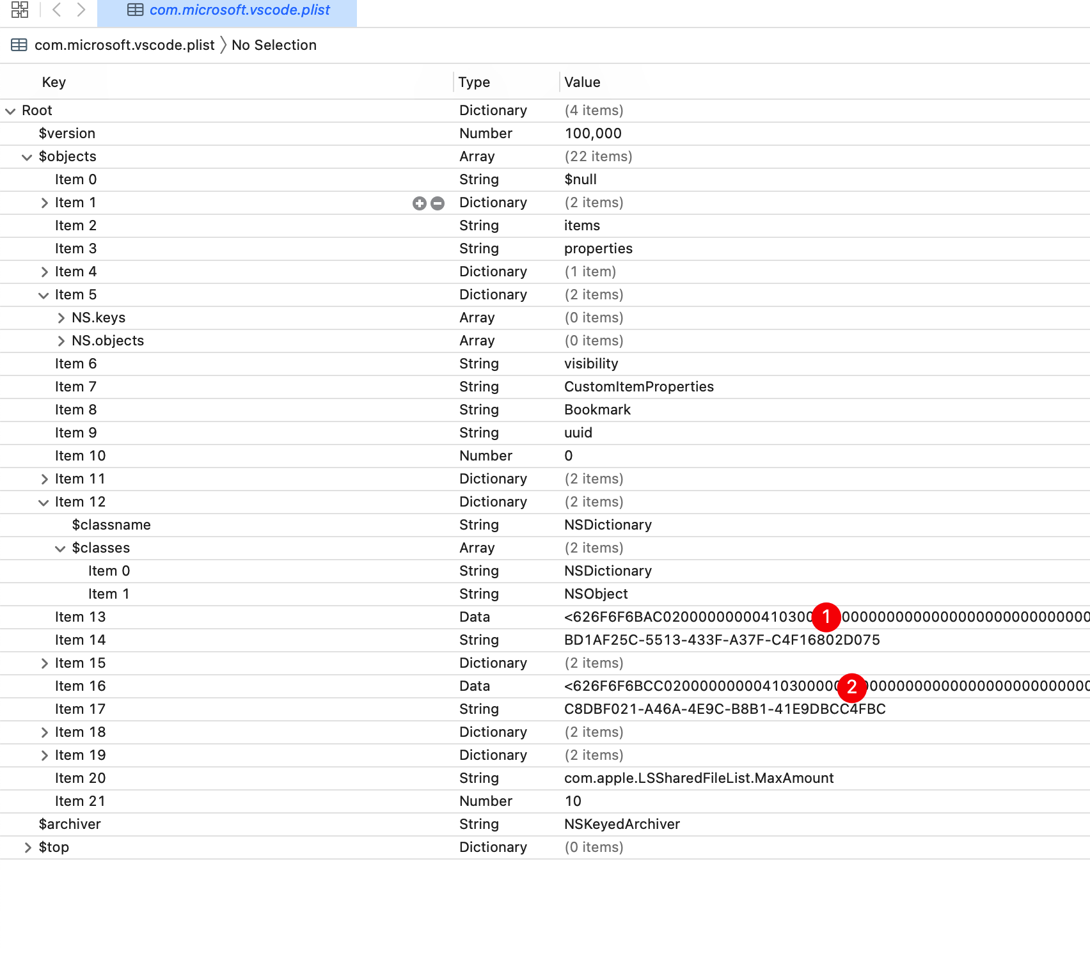
Task: Select the Item 21 number row key
Action: [80, 801]
